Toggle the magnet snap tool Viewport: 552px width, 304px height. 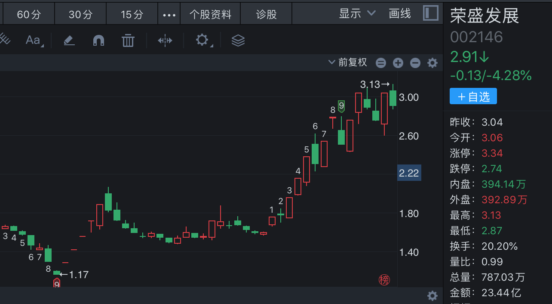click(x=99, y=40)
